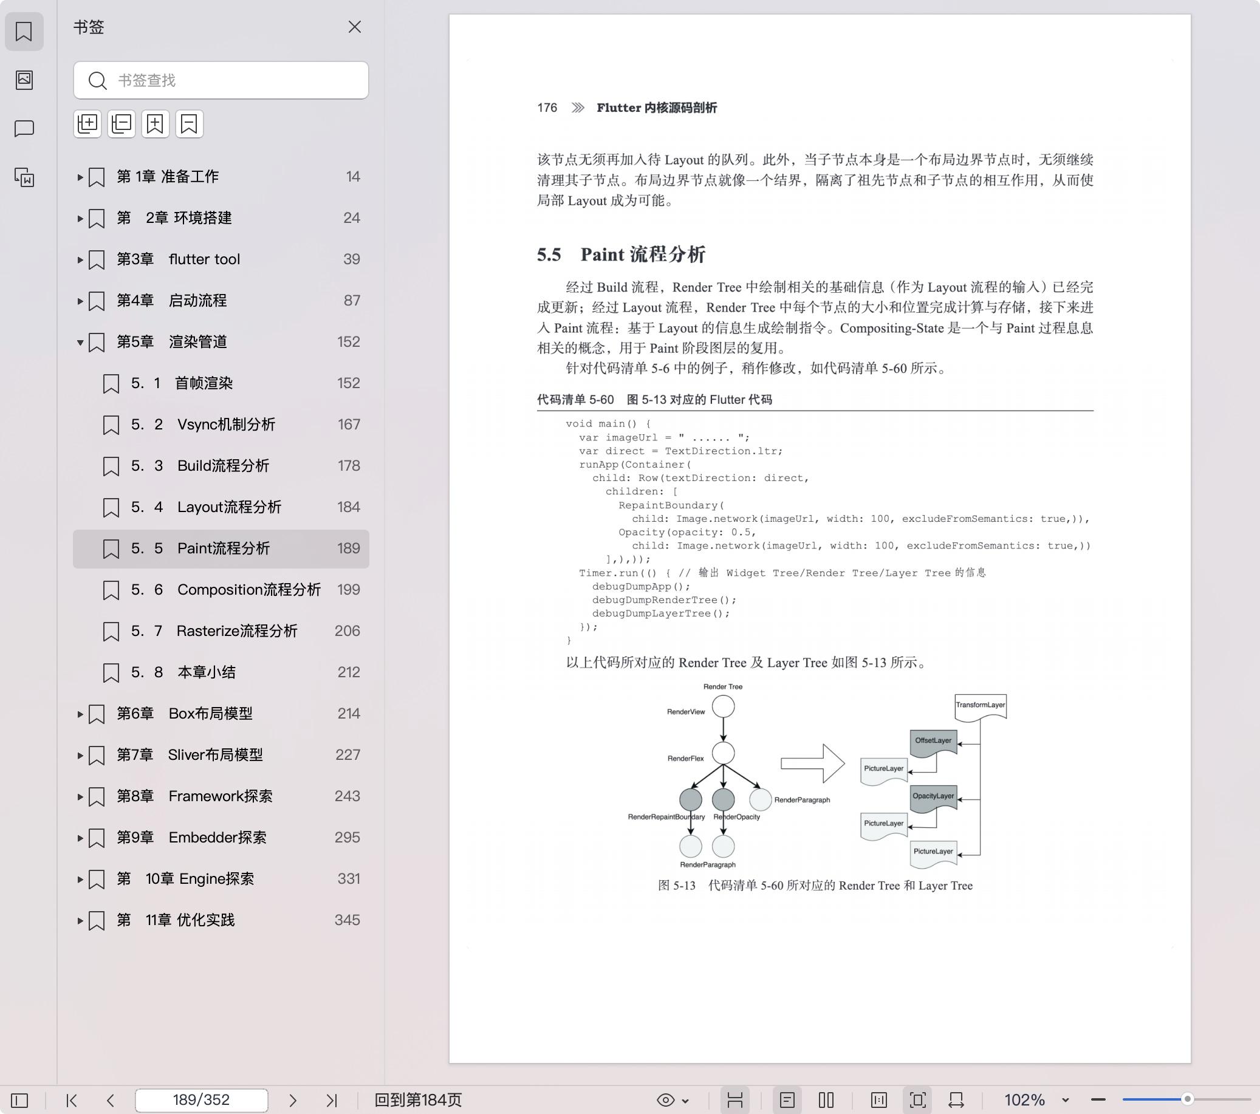Open the comments sidebar panel
Viewport: 1260px width, 1114px height.
24,128
